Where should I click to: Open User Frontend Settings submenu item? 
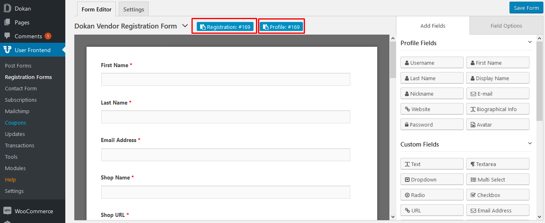(x=14, y=191)
